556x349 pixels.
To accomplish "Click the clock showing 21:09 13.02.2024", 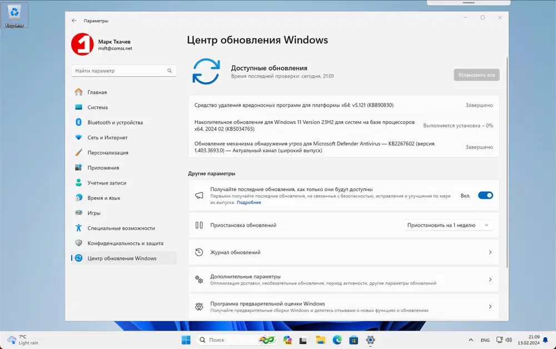I will 528,340.
